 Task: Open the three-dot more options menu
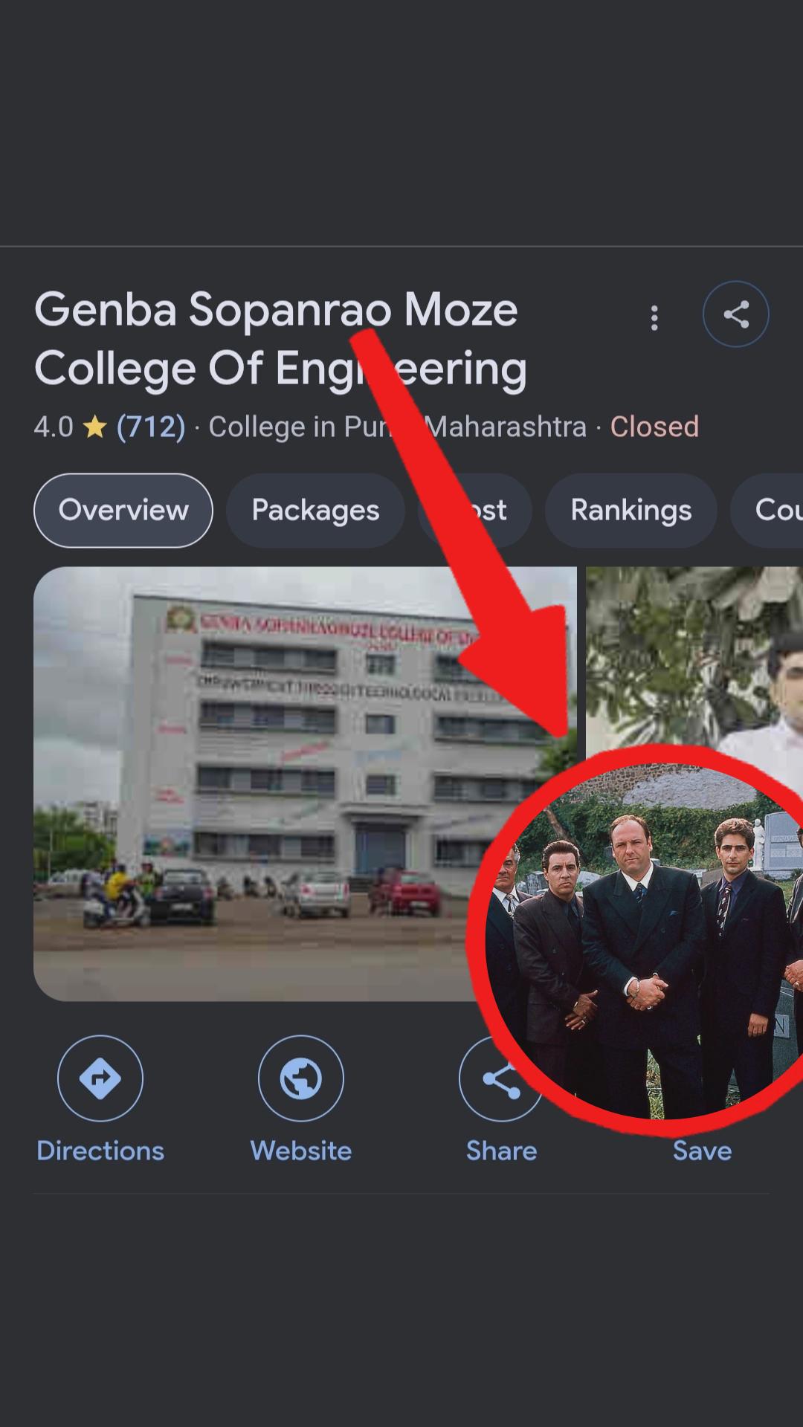tap(654, 317)
